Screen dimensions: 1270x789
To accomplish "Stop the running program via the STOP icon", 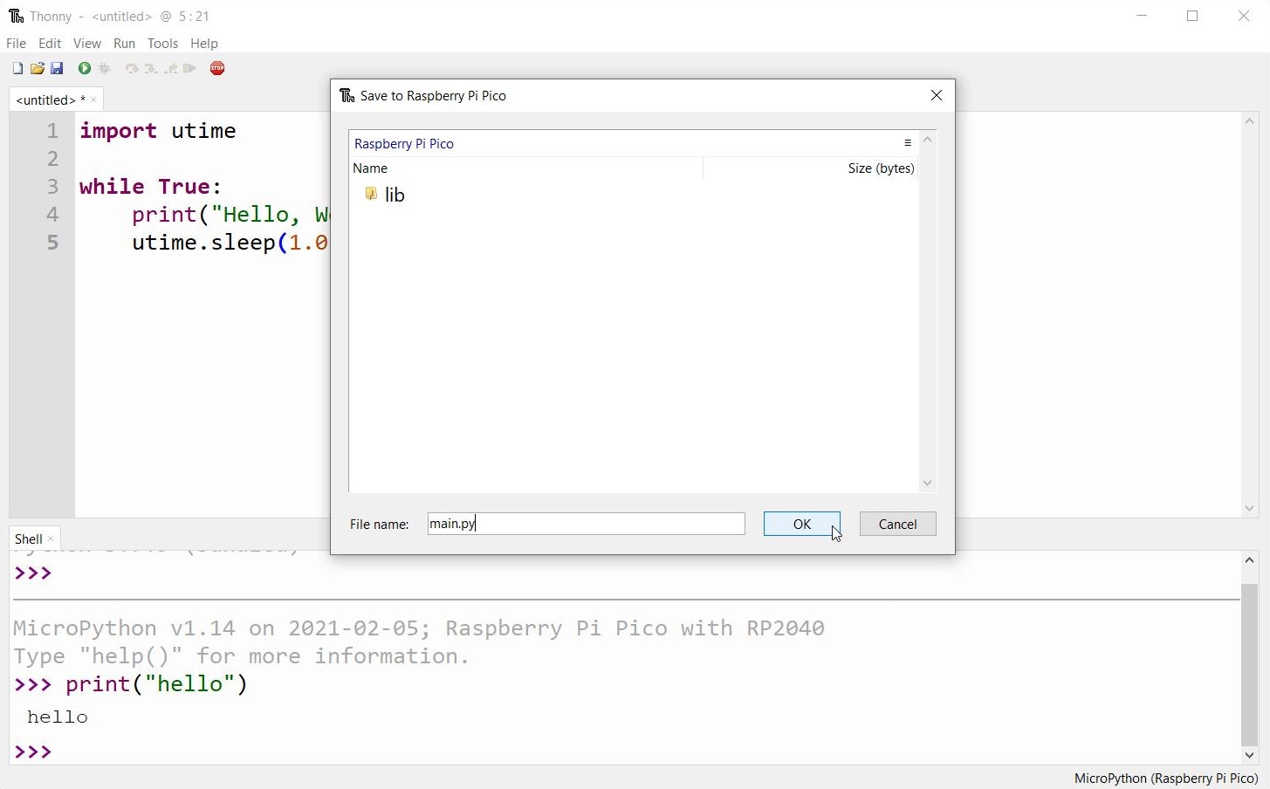I will 217,68.
